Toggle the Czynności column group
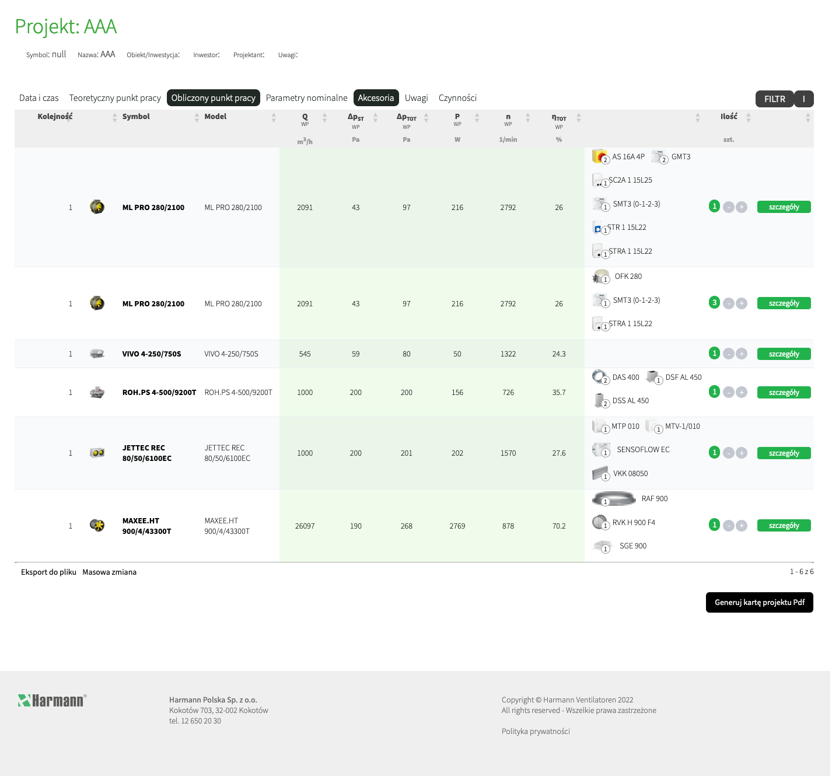 457,98
